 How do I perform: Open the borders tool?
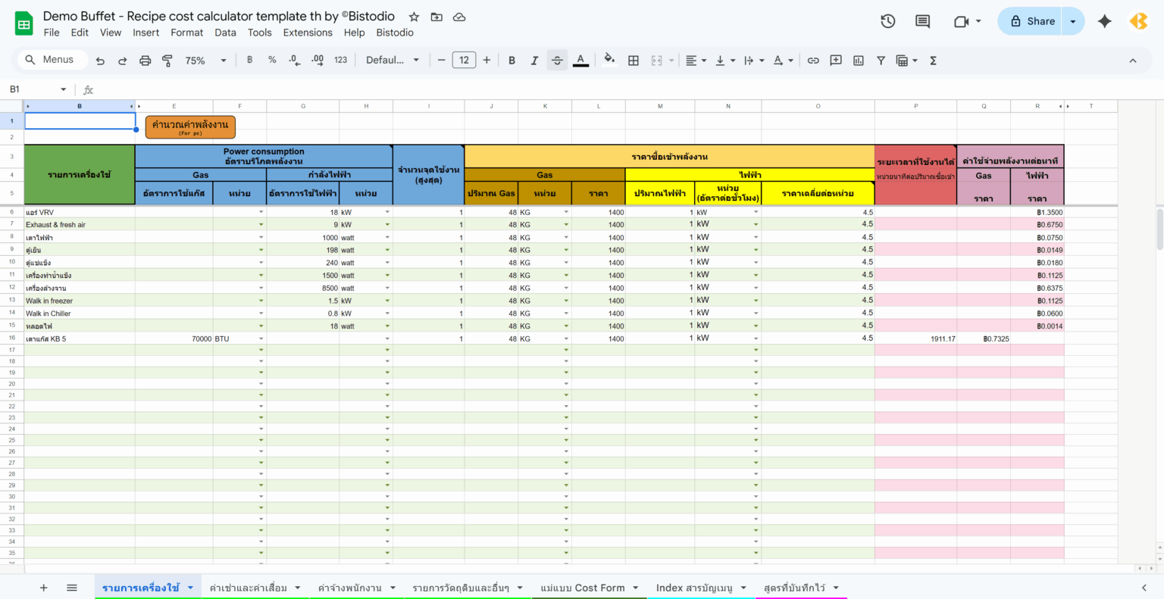pos(634,61)
